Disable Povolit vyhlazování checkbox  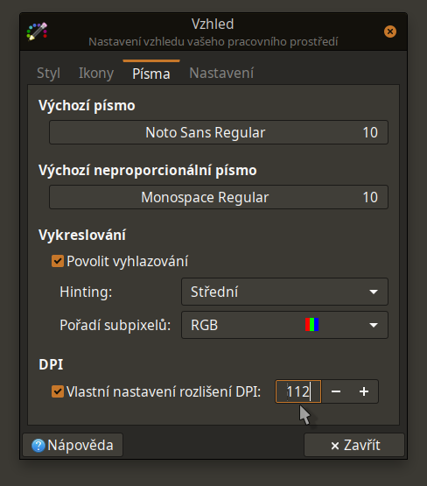tap(58, 261)
